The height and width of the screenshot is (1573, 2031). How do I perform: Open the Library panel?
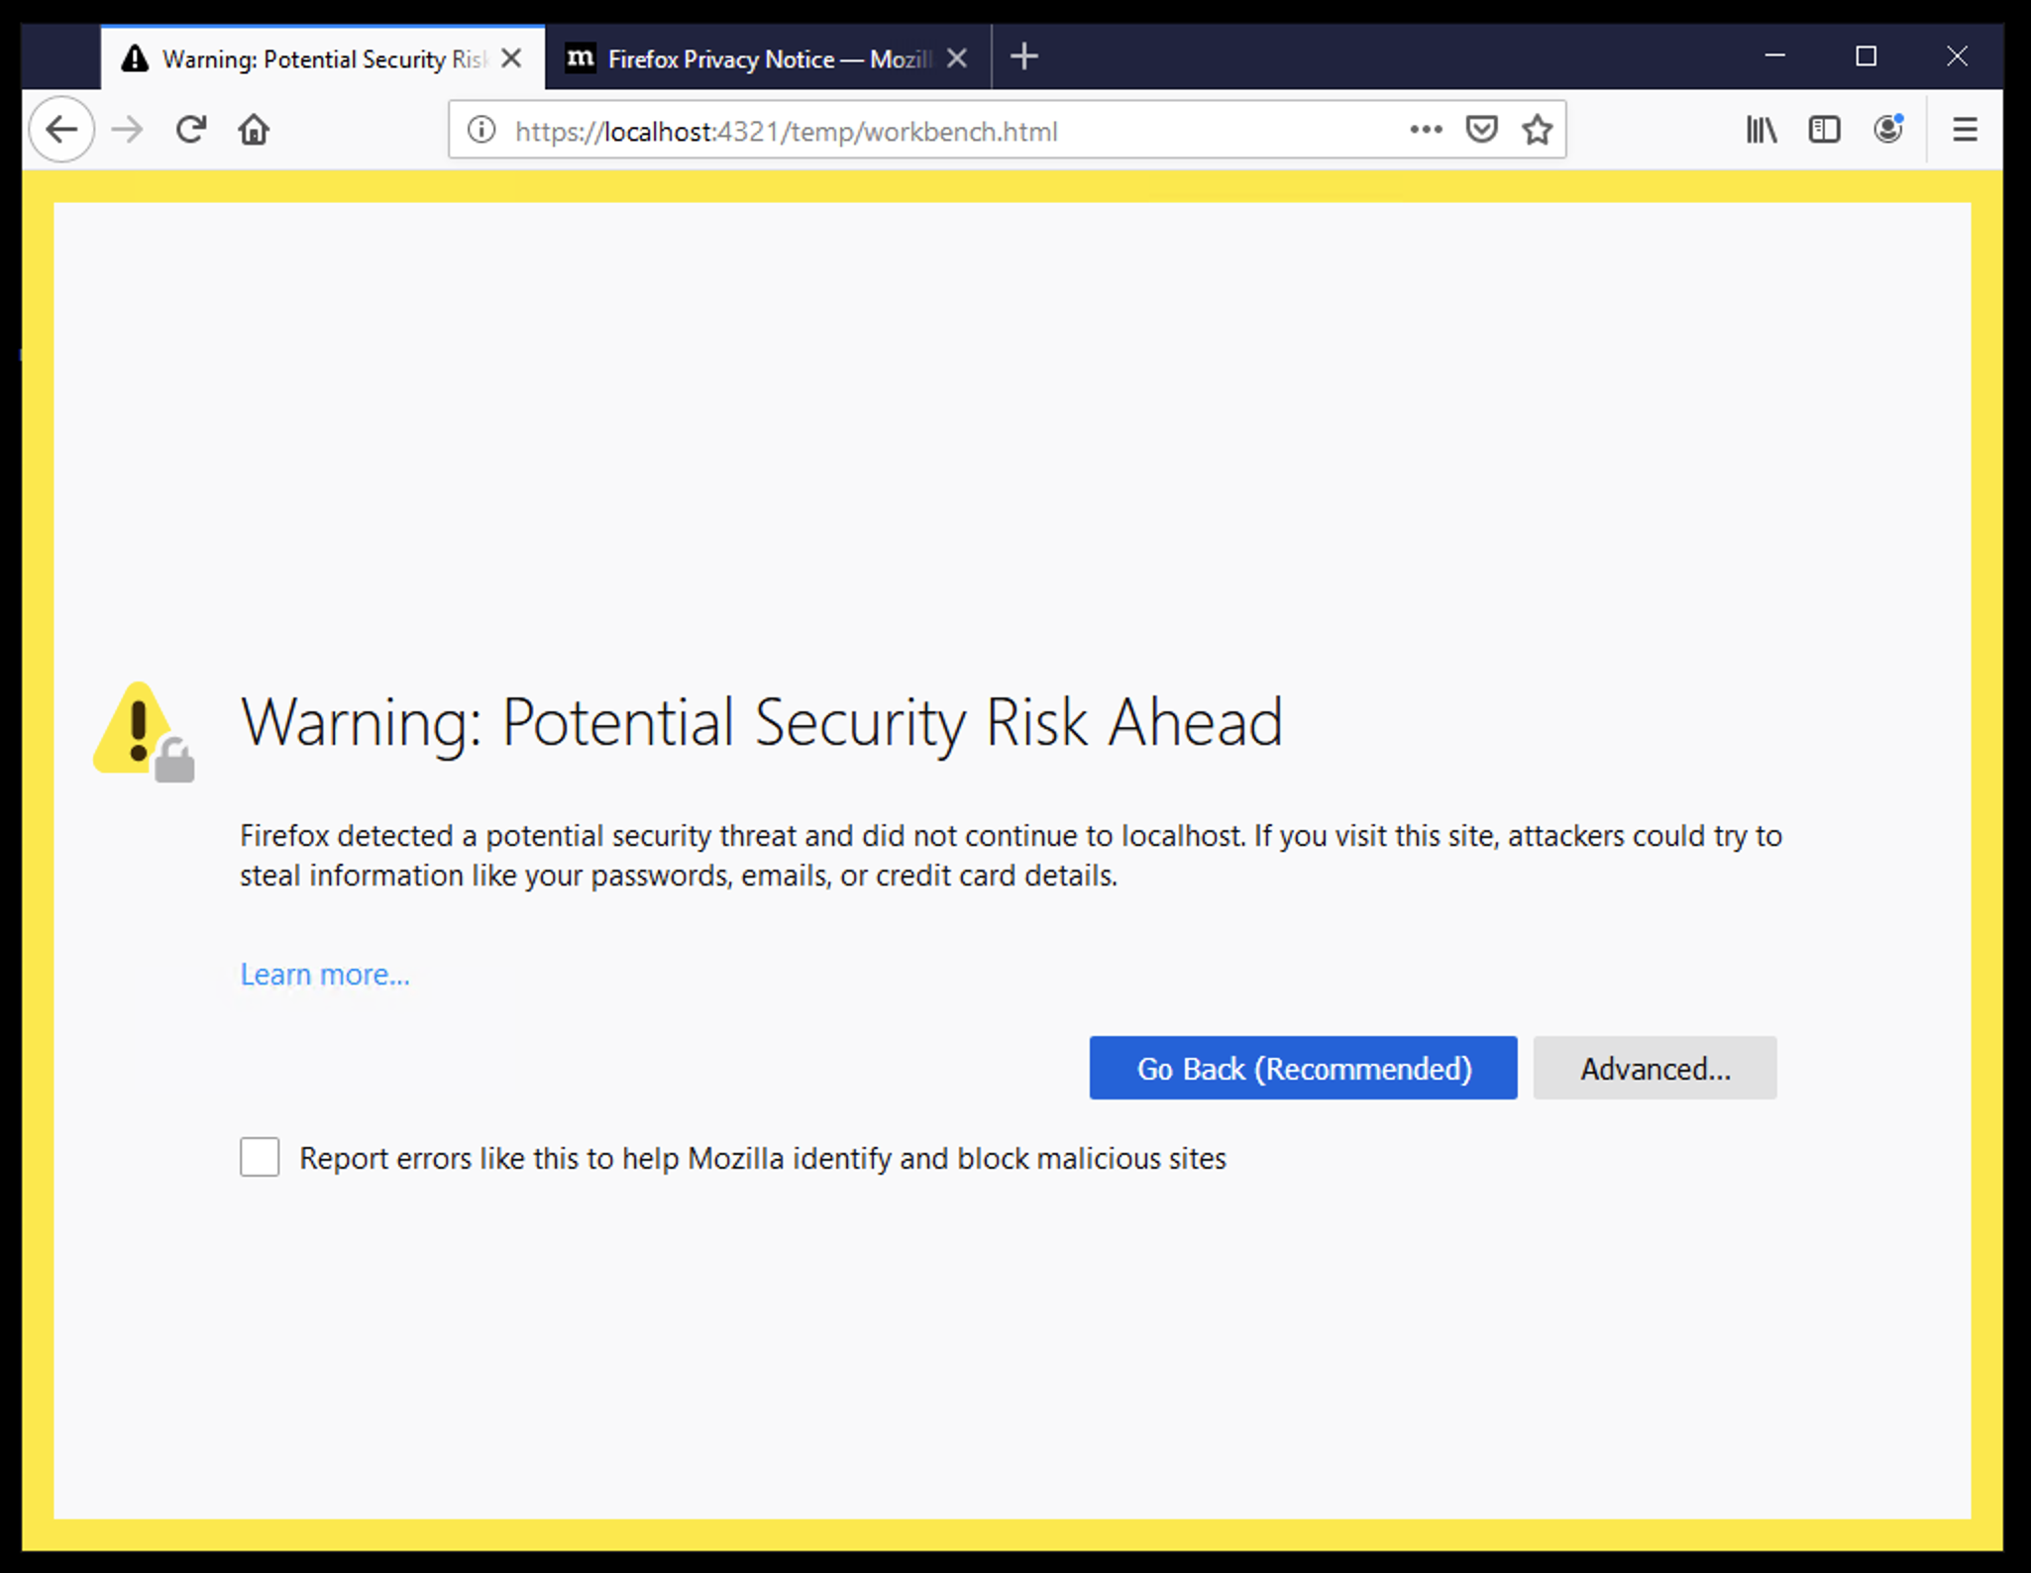coord(1761,129)
